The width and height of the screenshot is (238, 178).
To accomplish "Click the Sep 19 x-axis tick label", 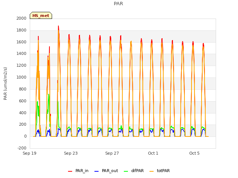I will pyautogui.click(x=30, y=153).
